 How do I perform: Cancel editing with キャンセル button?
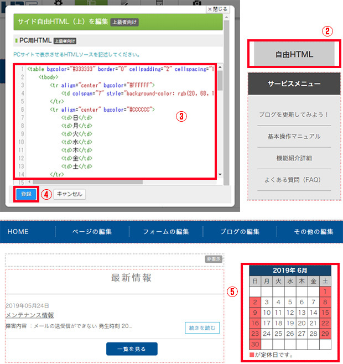pyautogui.click(x=69, y=194)
